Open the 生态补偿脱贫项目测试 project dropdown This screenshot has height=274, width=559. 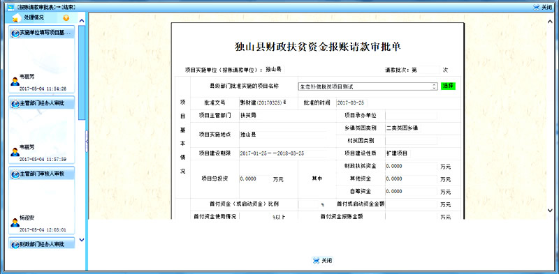coord(368,86)
